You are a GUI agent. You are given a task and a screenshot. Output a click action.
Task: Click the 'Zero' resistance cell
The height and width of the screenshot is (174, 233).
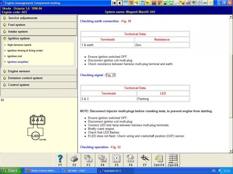click(162, 45)
